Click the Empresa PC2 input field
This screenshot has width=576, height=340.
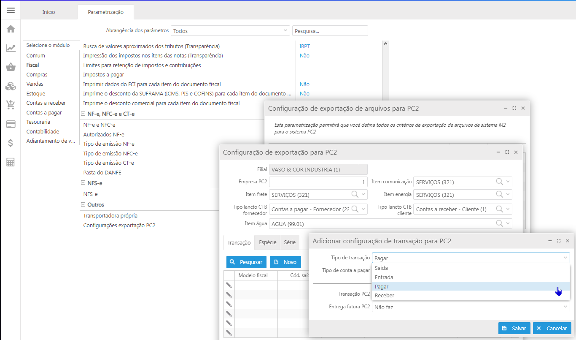(318, 182)
